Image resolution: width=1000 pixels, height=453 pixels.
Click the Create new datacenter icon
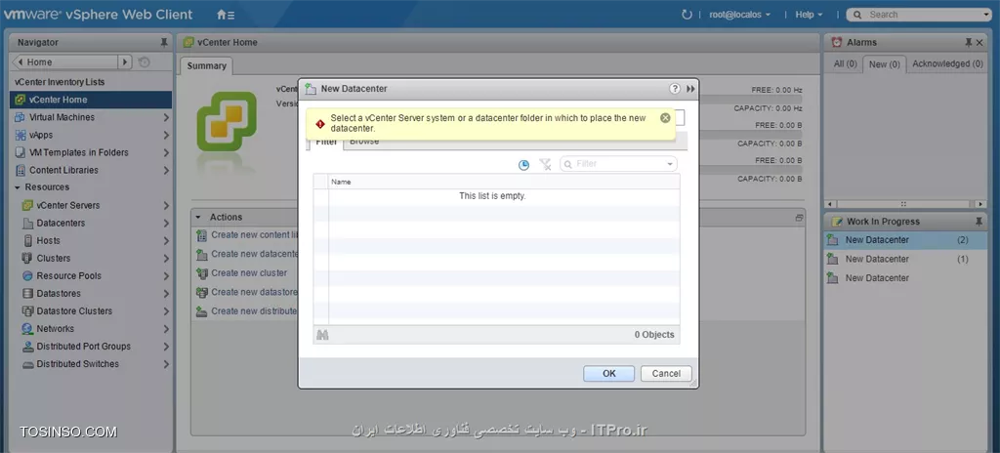(x=202, y=254)
